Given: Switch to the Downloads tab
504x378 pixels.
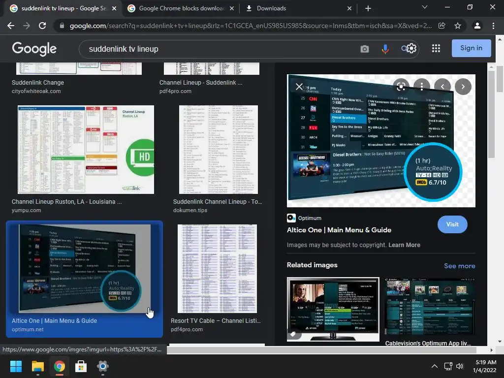Looking at the screenshot, I should (298, 8).
